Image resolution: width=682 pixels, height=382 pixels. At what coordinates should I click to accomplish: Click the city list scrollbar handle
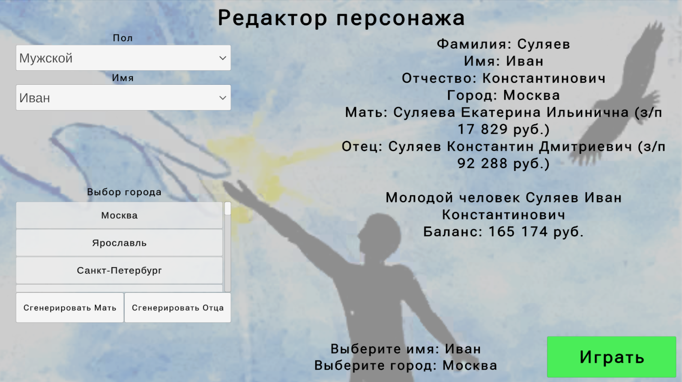coord(228,209)
